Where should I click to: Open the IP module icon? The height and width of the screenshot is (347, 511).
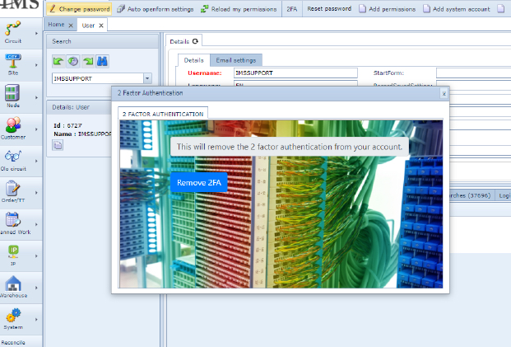13,251
